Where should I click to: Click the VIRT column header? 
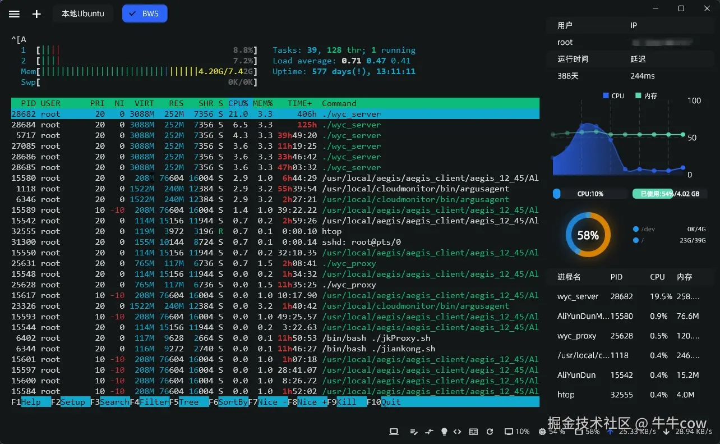click(x=144, y=103)
